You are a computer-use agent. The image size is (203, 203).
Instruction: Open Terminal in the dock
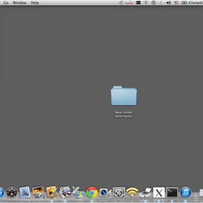(x=172, y=192)
